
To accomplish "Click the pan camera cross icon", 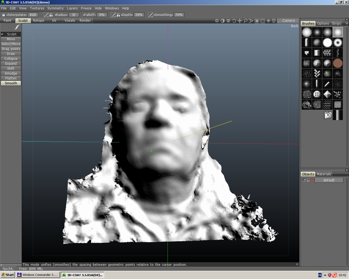I will click(240, 20).
